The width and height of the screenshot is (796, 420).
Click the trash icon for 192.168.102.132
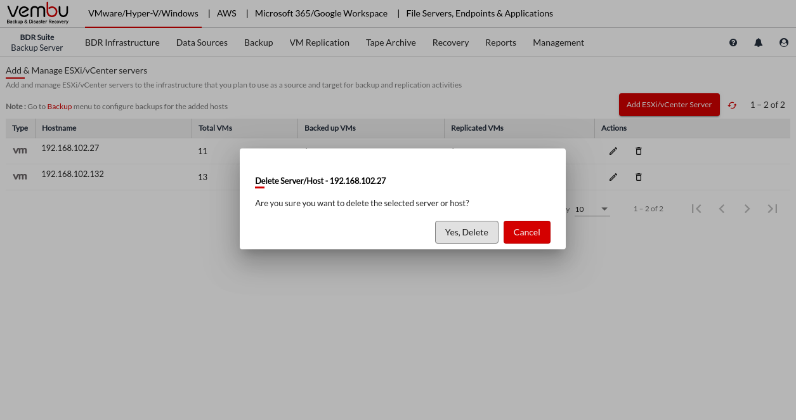pyautogui.click(x=639, y=177)
